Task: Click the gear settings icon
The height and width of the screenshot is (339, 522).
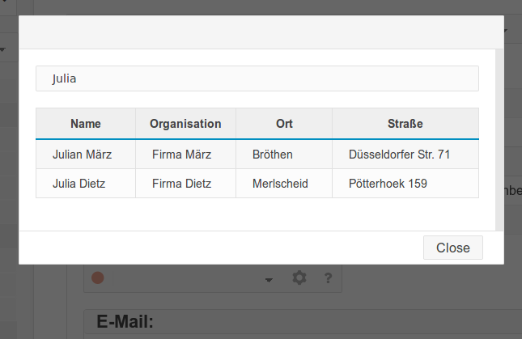Action: (299, 278)
